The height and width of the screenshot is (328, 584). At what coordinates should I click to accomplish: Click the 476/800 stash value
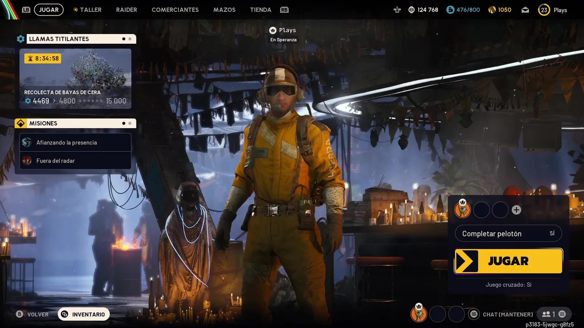[469, 10]
